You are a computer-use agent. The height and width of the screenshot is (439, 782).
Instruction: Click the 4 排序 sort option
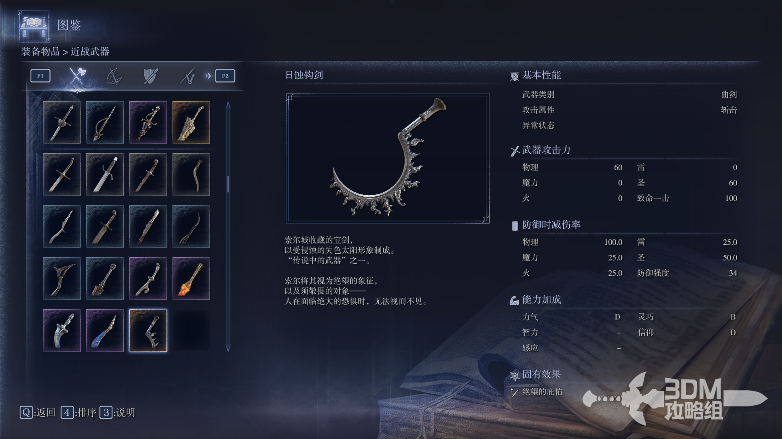[x=79, y=413]
